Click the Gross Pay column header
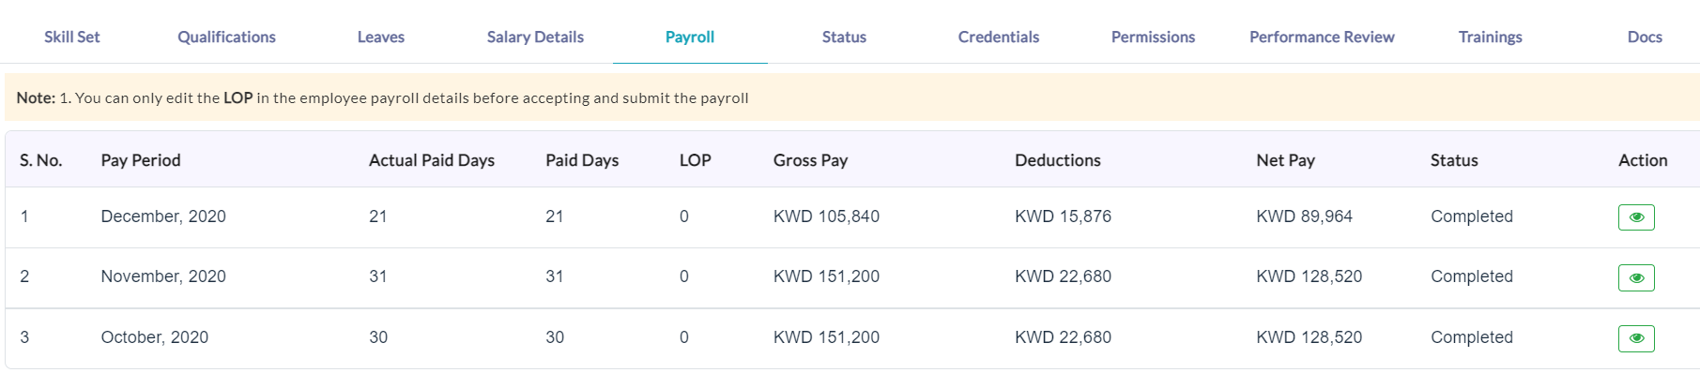This screenshot has width=1700, height=373. tap(810, 160)
